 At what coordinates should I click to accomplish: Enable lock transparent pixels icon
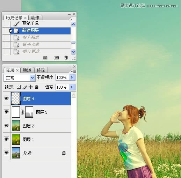click(19, 87)
